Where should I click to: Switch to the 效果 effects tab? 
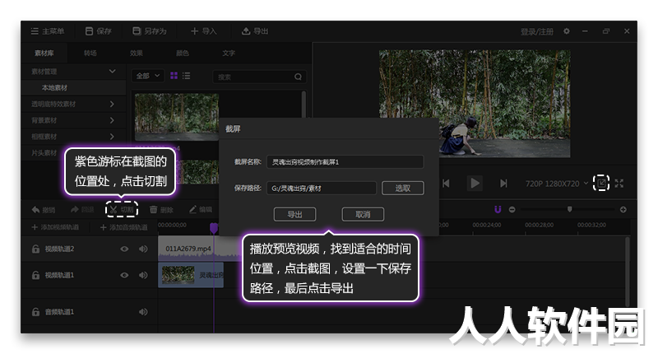tap(137, 54)
